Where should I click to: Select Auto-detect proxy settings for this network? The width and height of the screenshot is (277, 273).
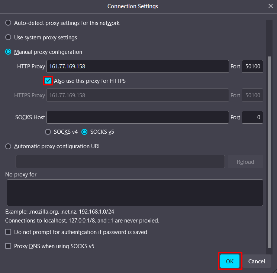(8, 23)
